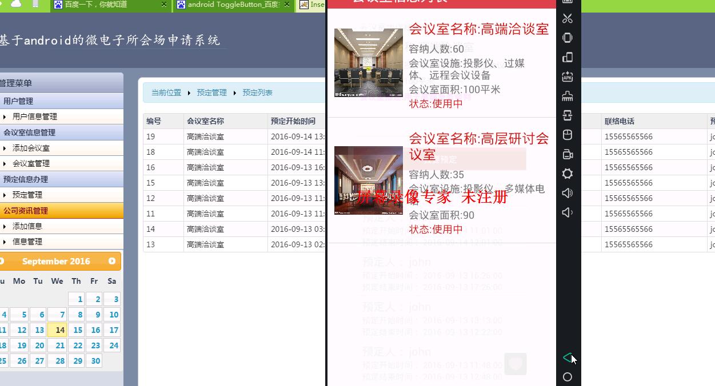Click the cleanup broom icon in emulator sidebar
715x386 pixels.
[568, 96]
